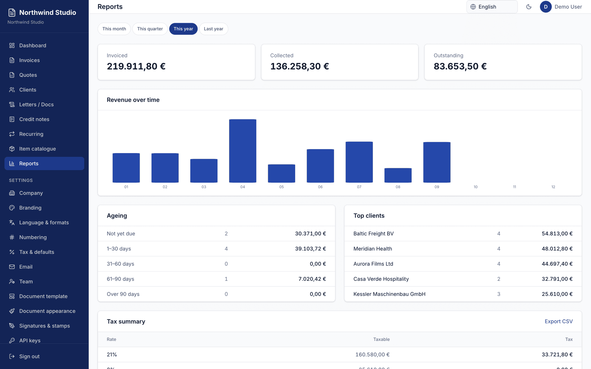Viewport: 591px width, 369px height.
Task: Click the Sign out arrow icon
Action: tap(12, 356)
